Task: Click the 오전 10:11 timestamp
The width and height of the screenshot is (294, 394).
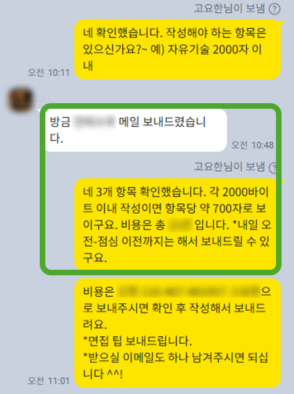Action: point(48,73)
